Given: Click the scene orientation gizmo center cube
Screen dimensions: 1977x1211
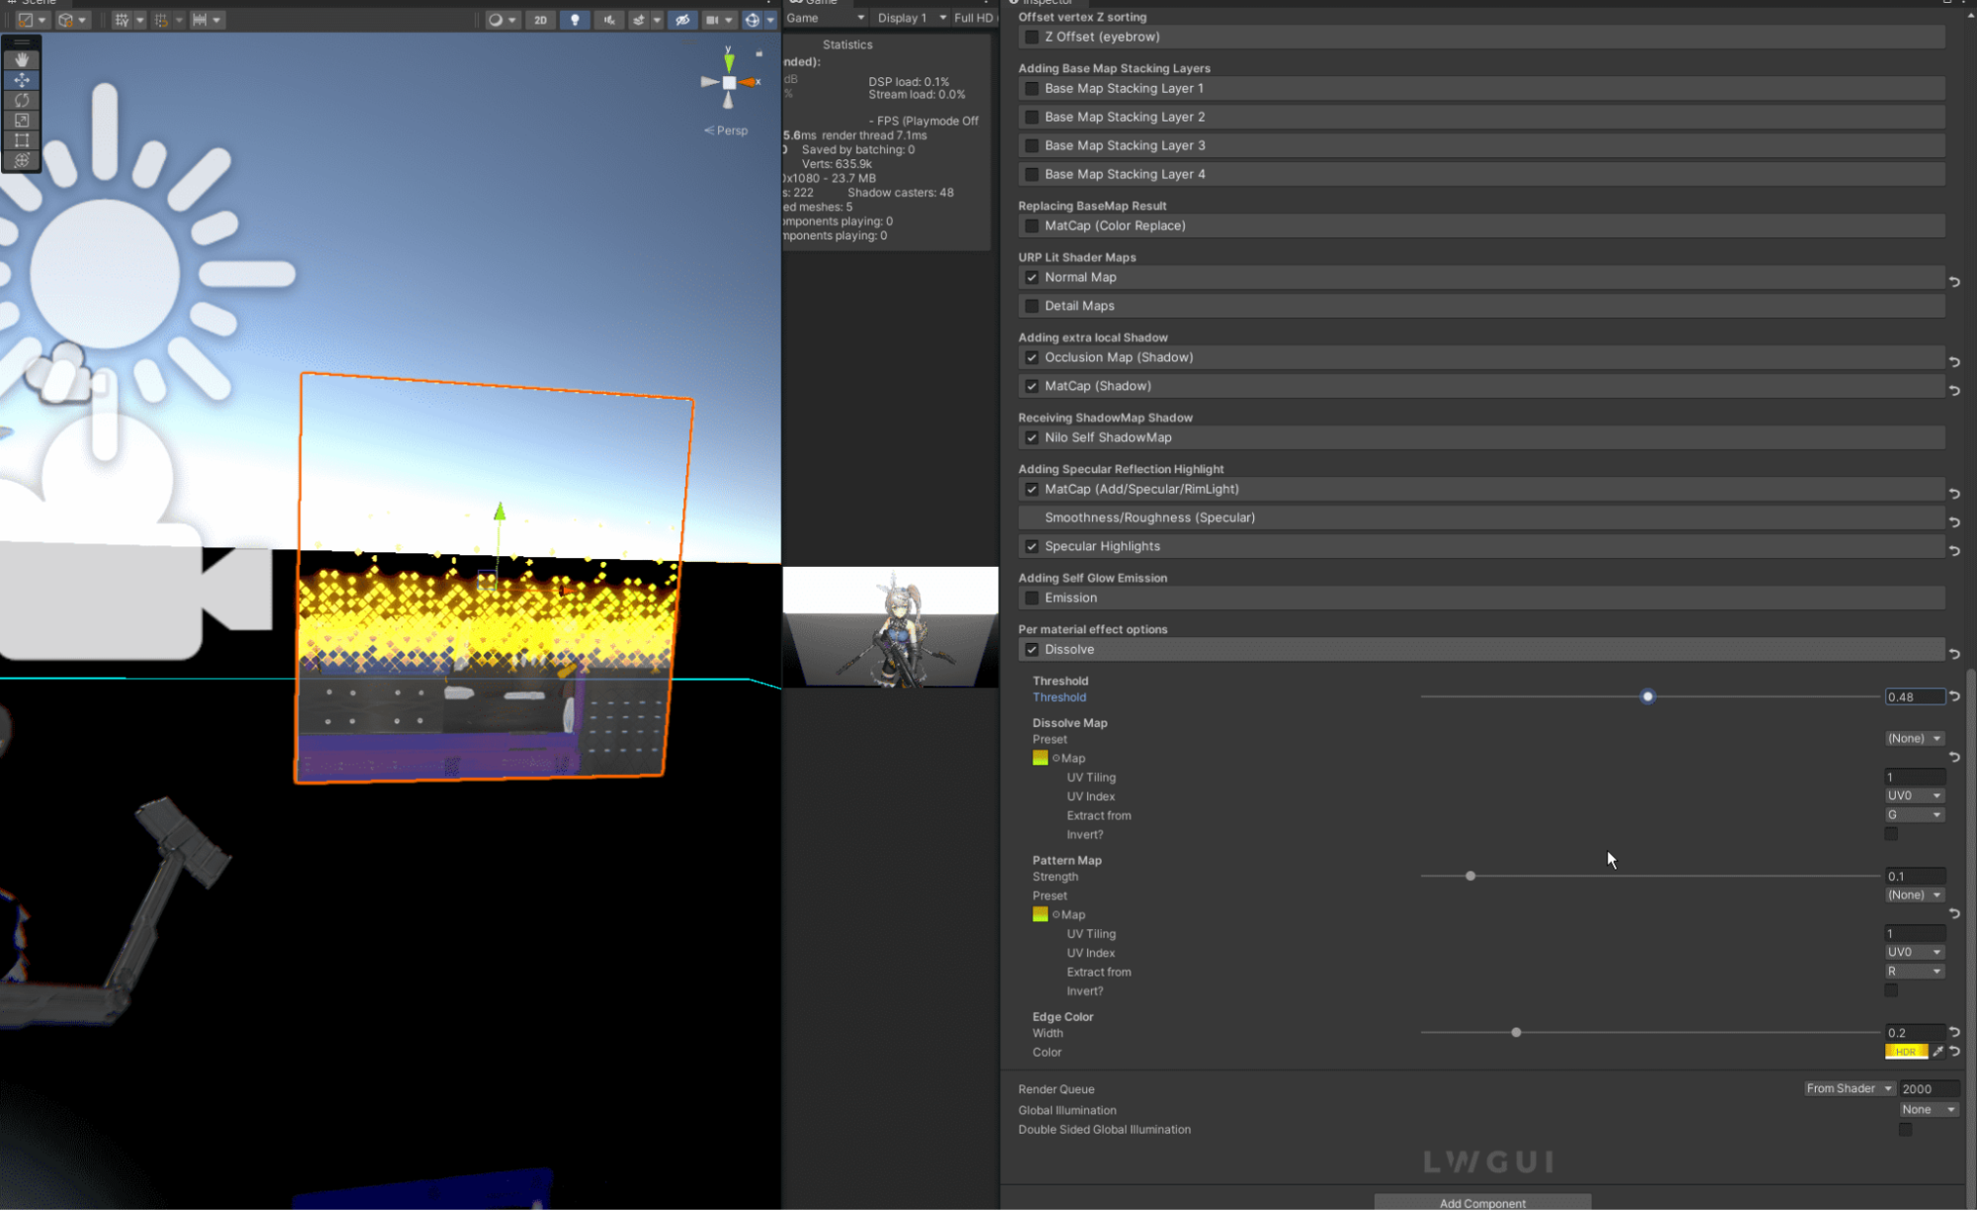Looking at the screenshot, I should (729, 83).
